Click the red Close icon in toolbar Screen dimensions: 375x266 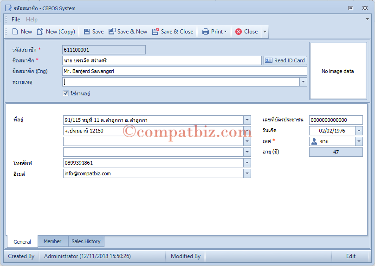pyautogui.click(x=239, y=32)
